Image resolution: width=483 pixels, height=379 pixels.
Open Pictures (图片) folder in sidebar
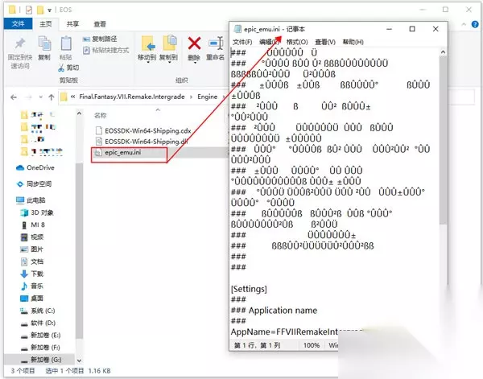(x=32, y=249)
